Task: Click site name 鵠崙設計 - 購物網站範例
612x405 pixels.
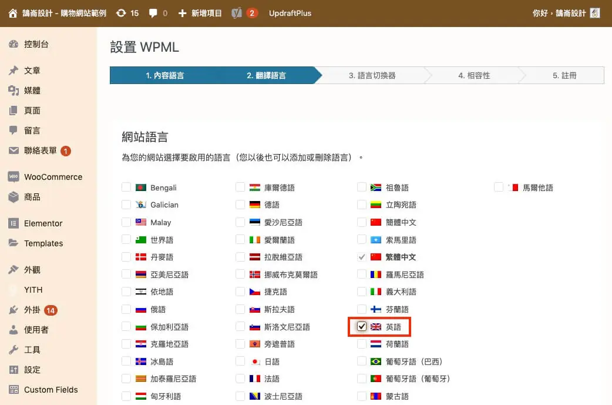Action: (x=65, y=14)
